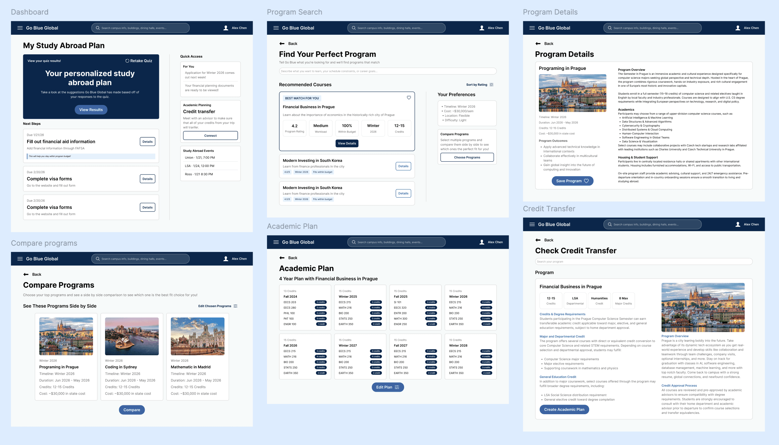Open hamburger menu in Credit Transfer header

click(532, 224)
